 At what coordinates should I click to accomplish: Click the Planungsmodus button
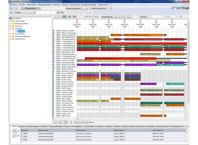[31, 8]
